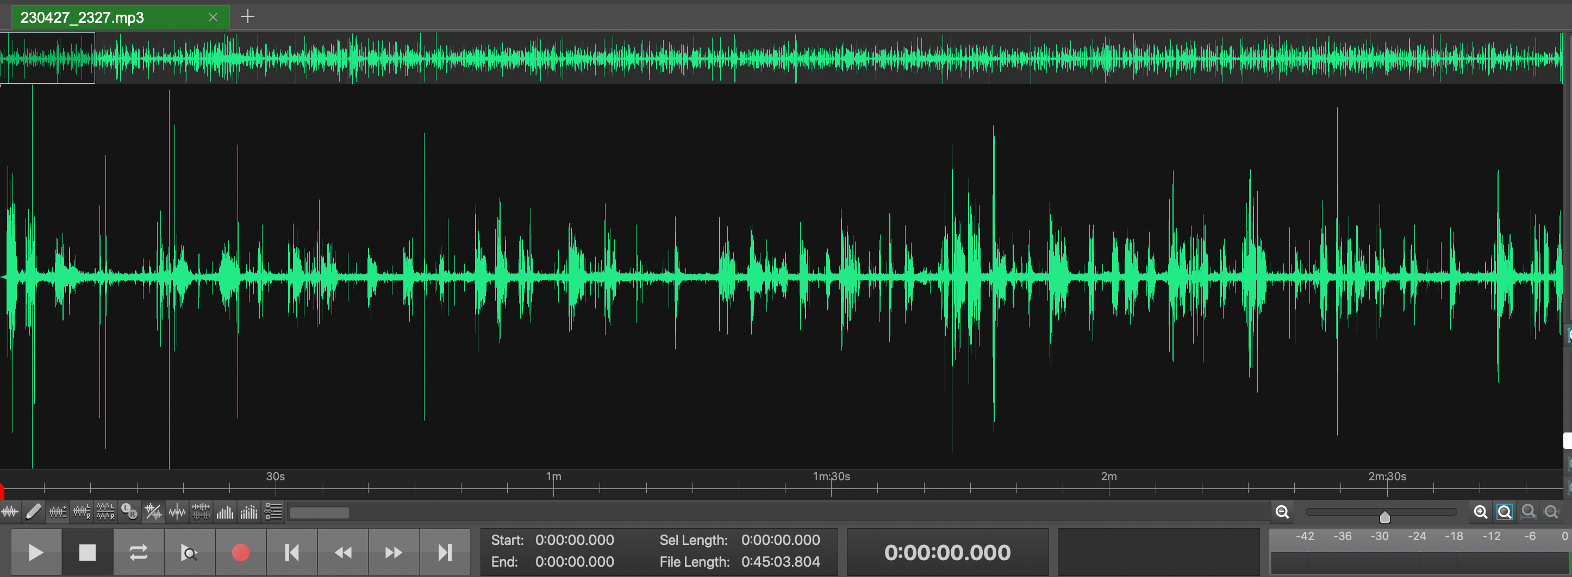Zoom in with the plus magnifier
This screenshot has height=577, width=1572.
tap(1481, 512)
